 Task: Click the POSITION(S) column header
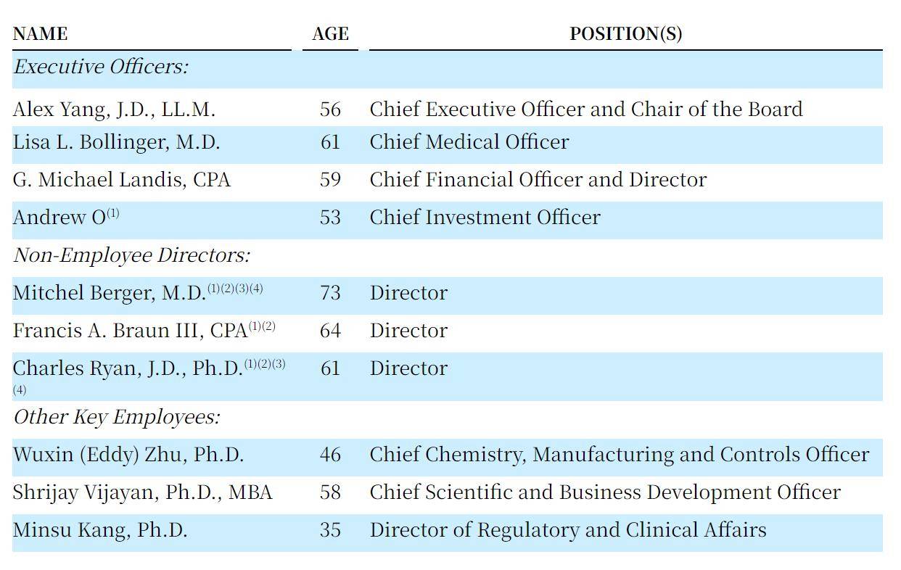pos(625,34)
